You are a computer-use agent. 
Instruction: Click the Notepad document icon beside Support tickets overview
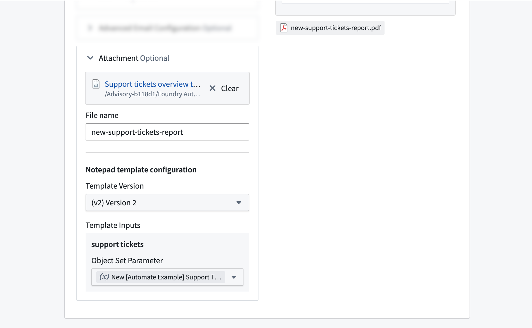click(96, 84)
